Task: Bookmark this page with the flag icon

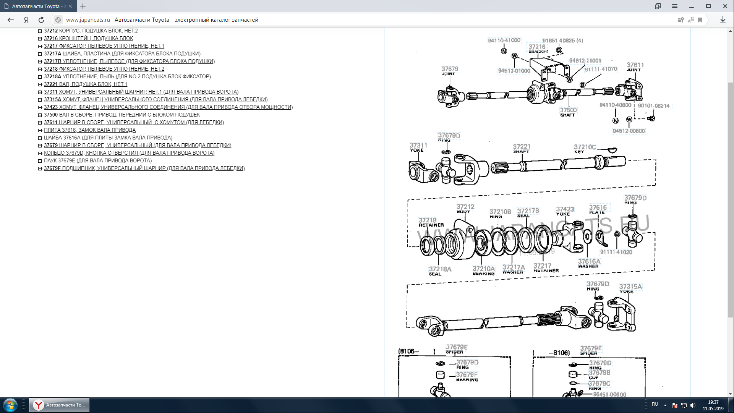Action: [700, 20]
